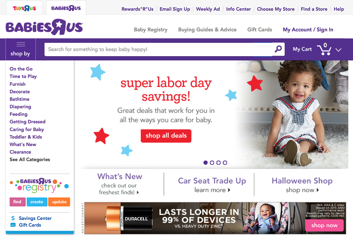Select the fourth carousel slide dot
This screenshot has width=353, height=244.
(225, 162)
